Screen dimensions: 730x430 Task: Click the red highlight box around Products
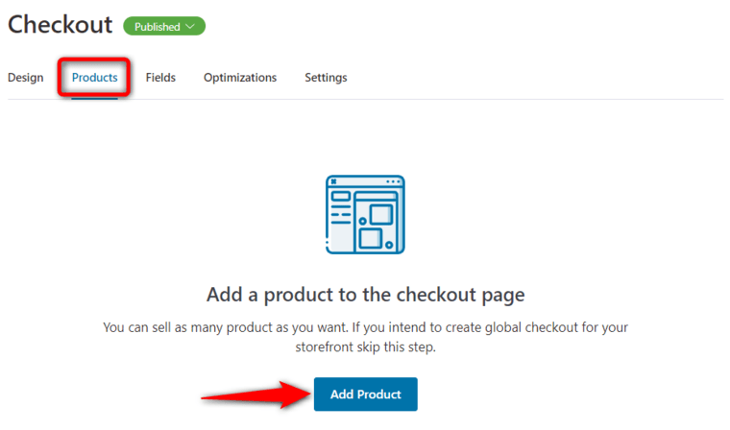[94, 77]
